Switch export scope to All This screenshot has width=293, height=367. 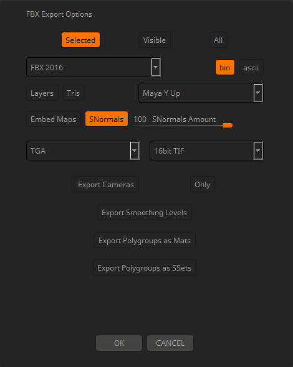pyautogui.click(x=218, y=40)
